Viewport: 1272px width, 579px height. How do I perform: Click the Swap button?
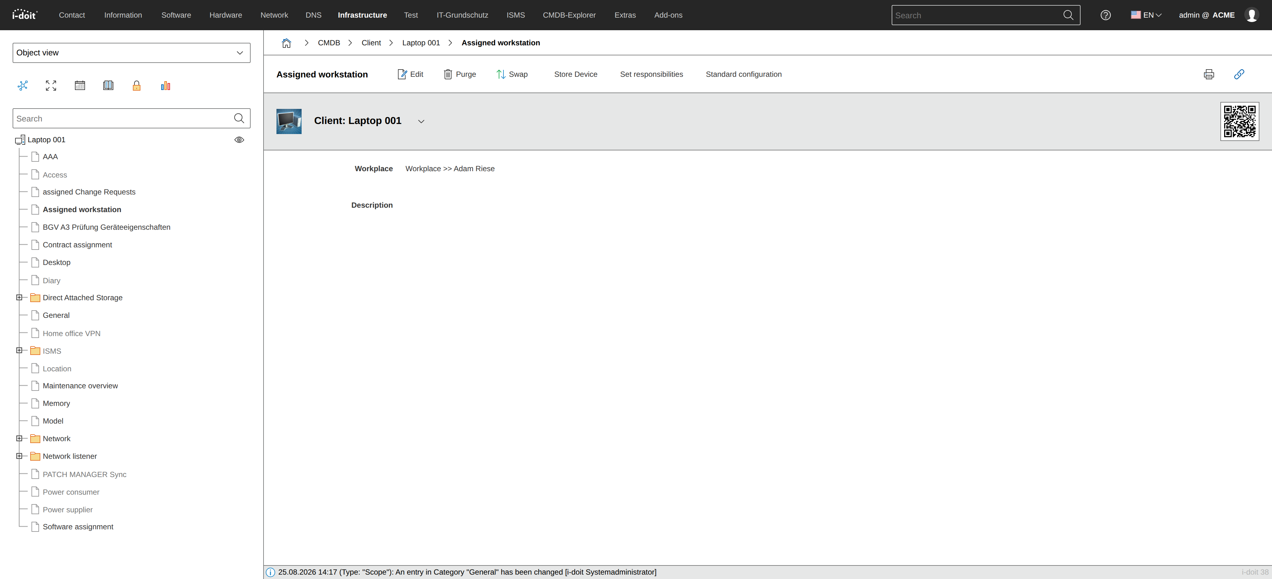coord(512,75)
